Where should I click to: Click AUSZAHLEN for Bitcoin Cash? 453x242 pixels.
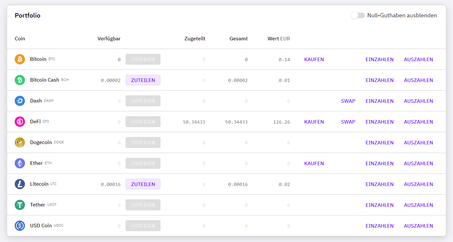[x=418, y=80]
